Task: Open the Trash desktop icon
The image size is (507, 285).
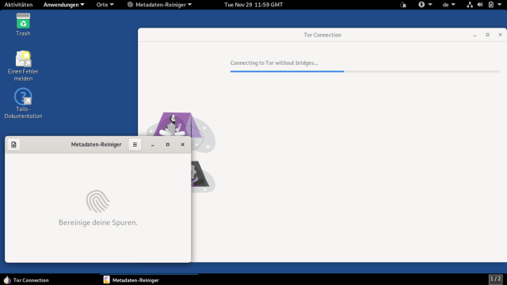Action: pos(23,25)
